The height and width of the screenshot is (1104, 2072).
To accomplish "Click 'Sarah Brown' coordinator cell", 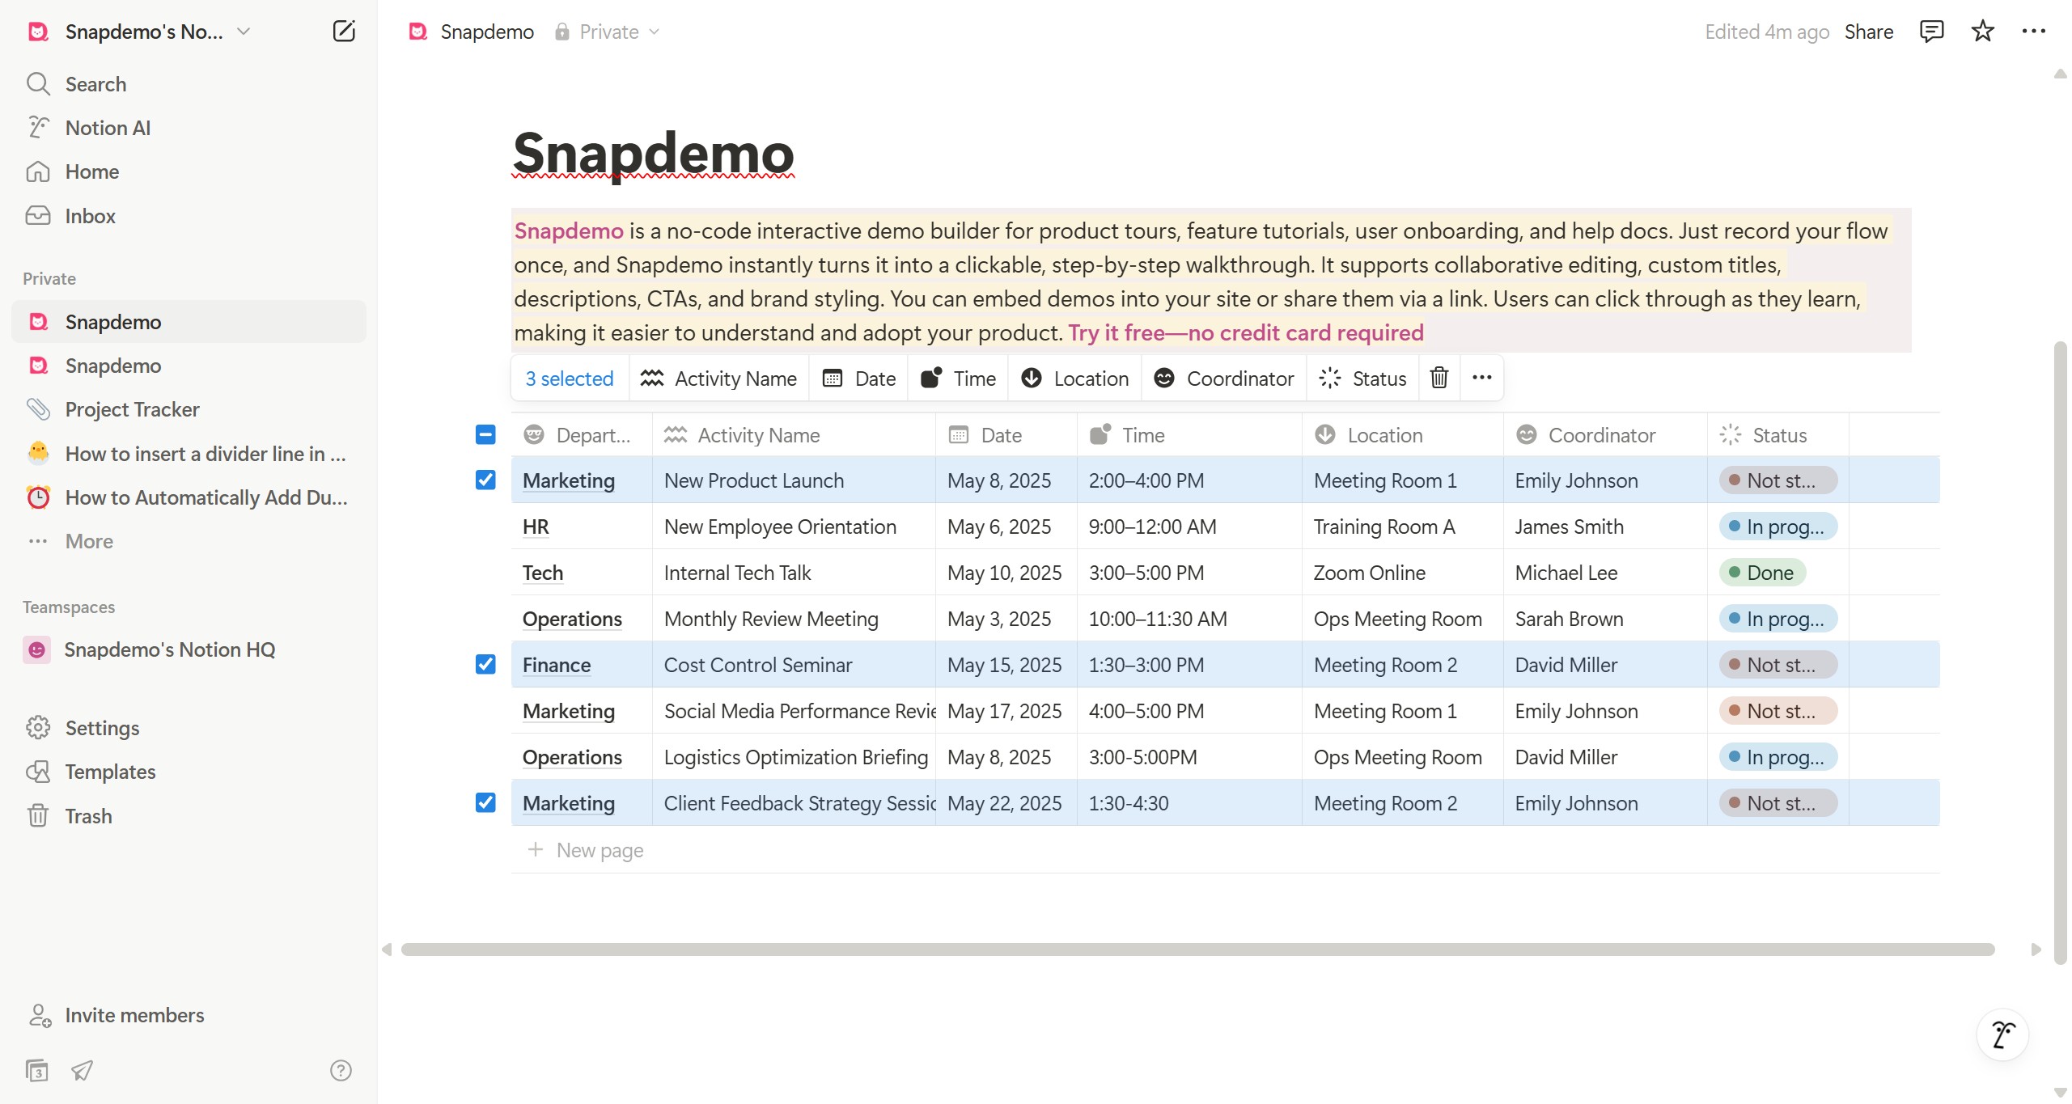I will tap(1605, 619).
